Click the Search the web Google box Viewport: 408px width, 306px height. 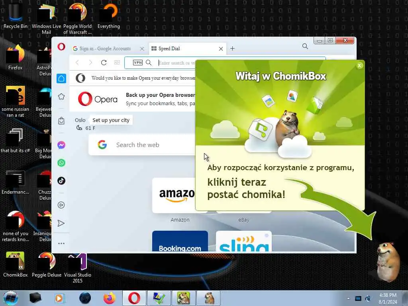tap(142, 145)
